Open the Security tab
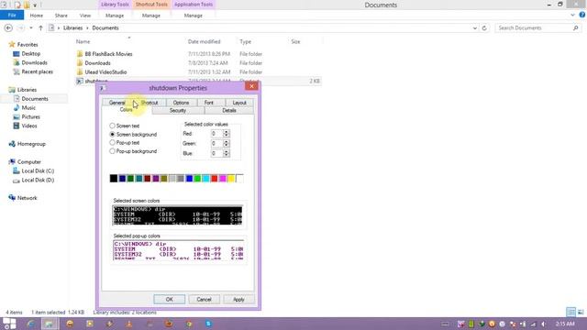587x330 pixels. point(177,110)
